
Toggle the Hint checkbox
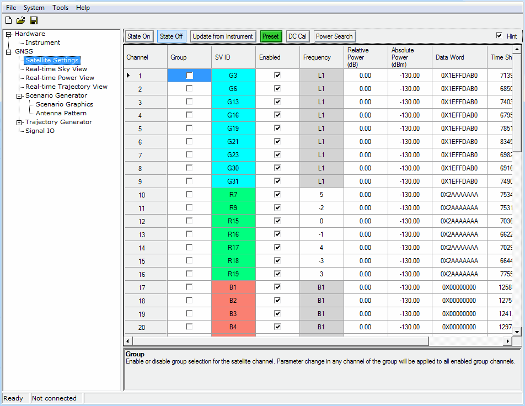[x=499, y=36]
